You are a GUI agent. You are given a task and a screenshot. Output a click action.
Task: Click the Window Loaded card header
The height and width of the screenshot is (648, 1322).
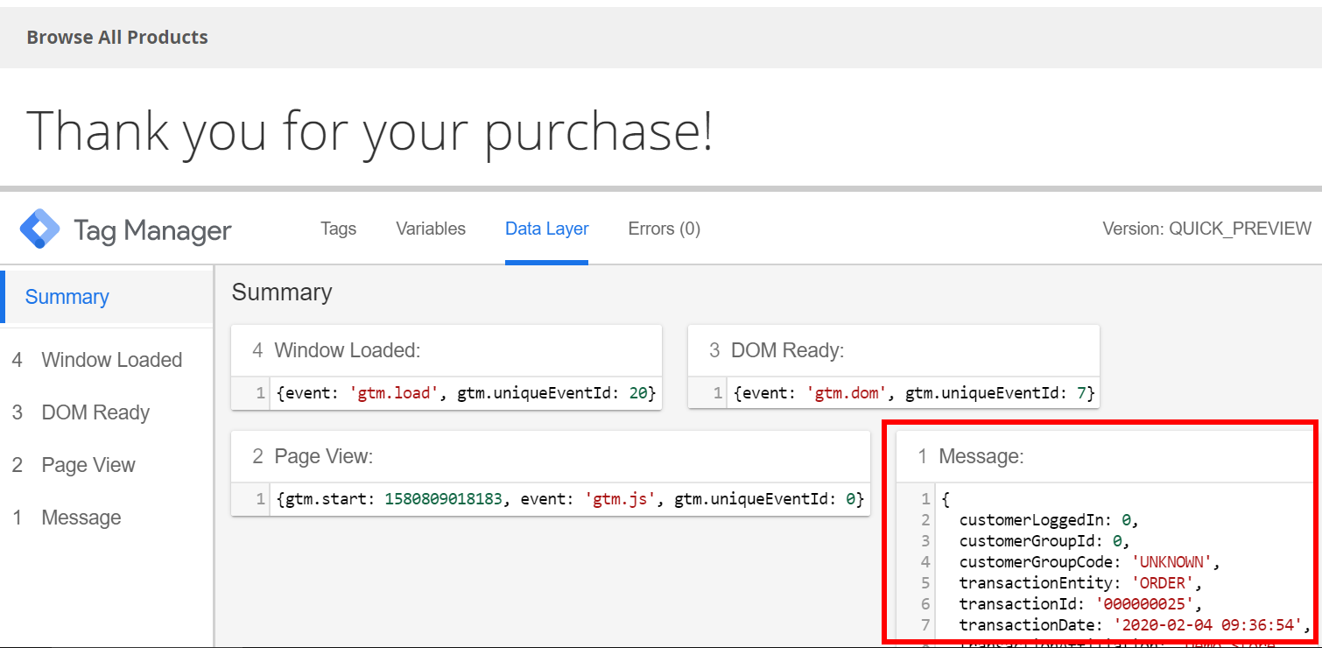pos(348,350)
